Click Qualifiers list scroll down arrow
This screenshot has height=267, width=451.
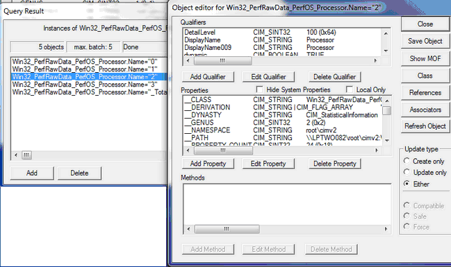tap(386, 51)
